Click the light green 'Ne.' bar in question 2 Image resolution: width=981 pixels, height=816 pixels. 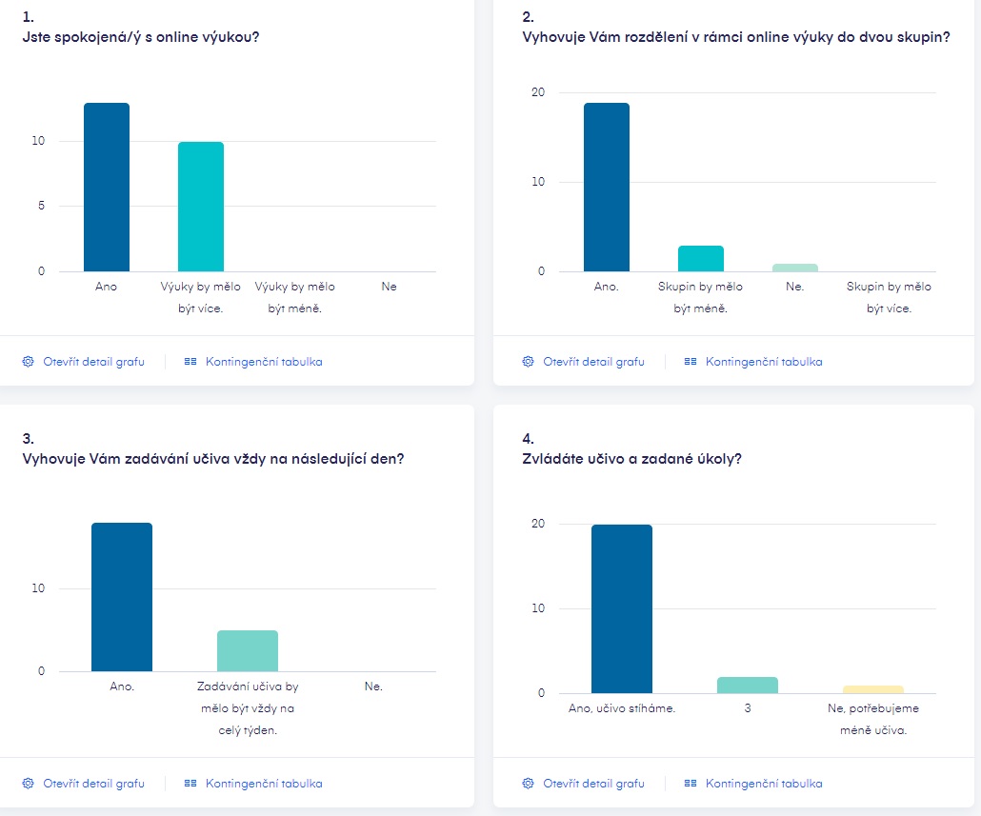pyautogui.click(x=795, y=268)
